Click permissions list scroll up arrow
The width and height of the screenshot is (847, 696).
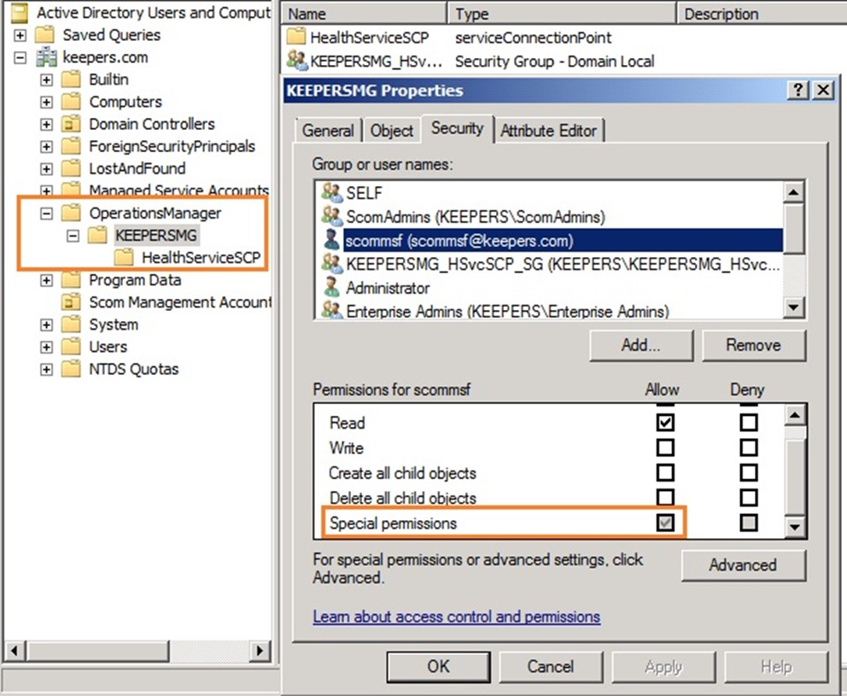point(795,414)
